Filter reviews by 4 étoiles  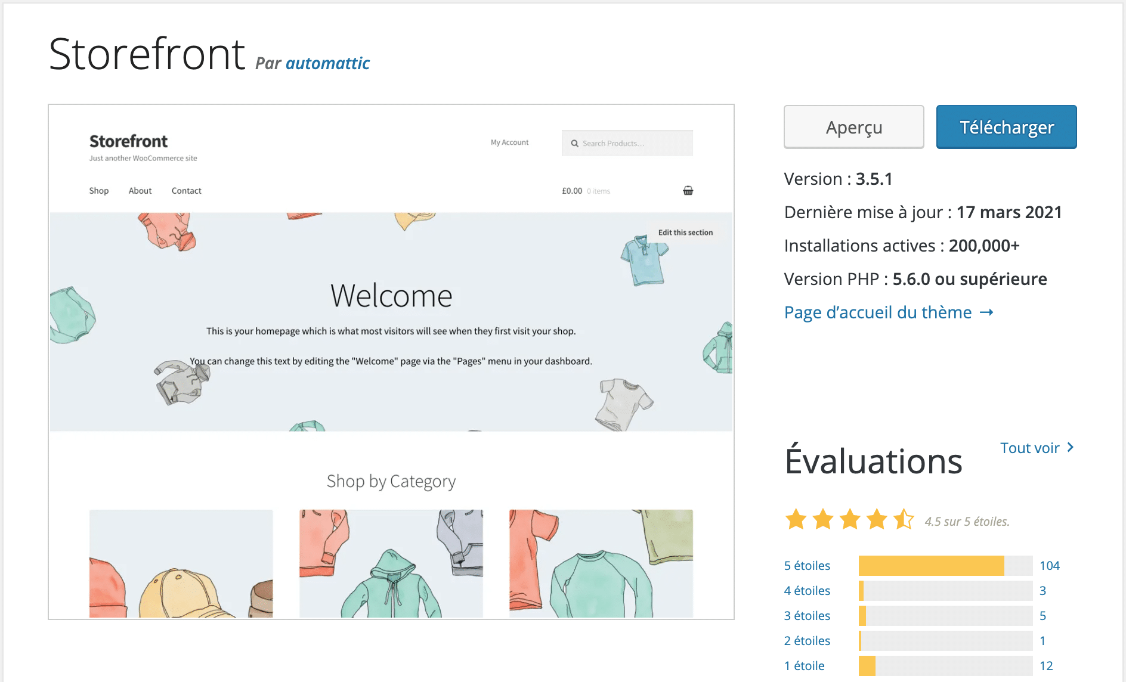[x=807, y=591]
